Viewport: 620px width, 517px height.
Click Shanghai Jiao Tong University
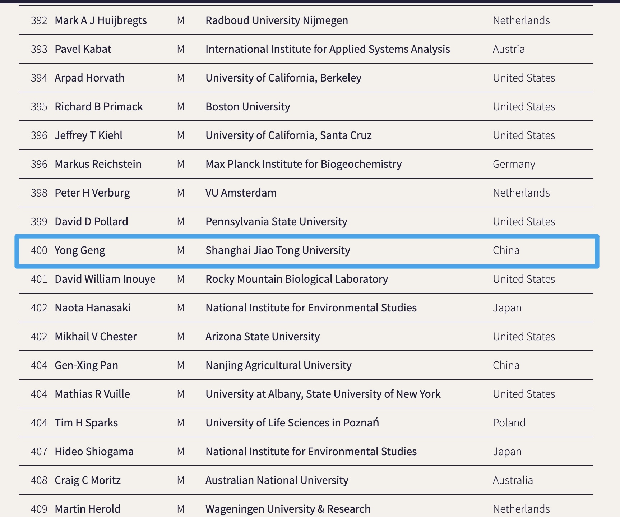(278, 250)
